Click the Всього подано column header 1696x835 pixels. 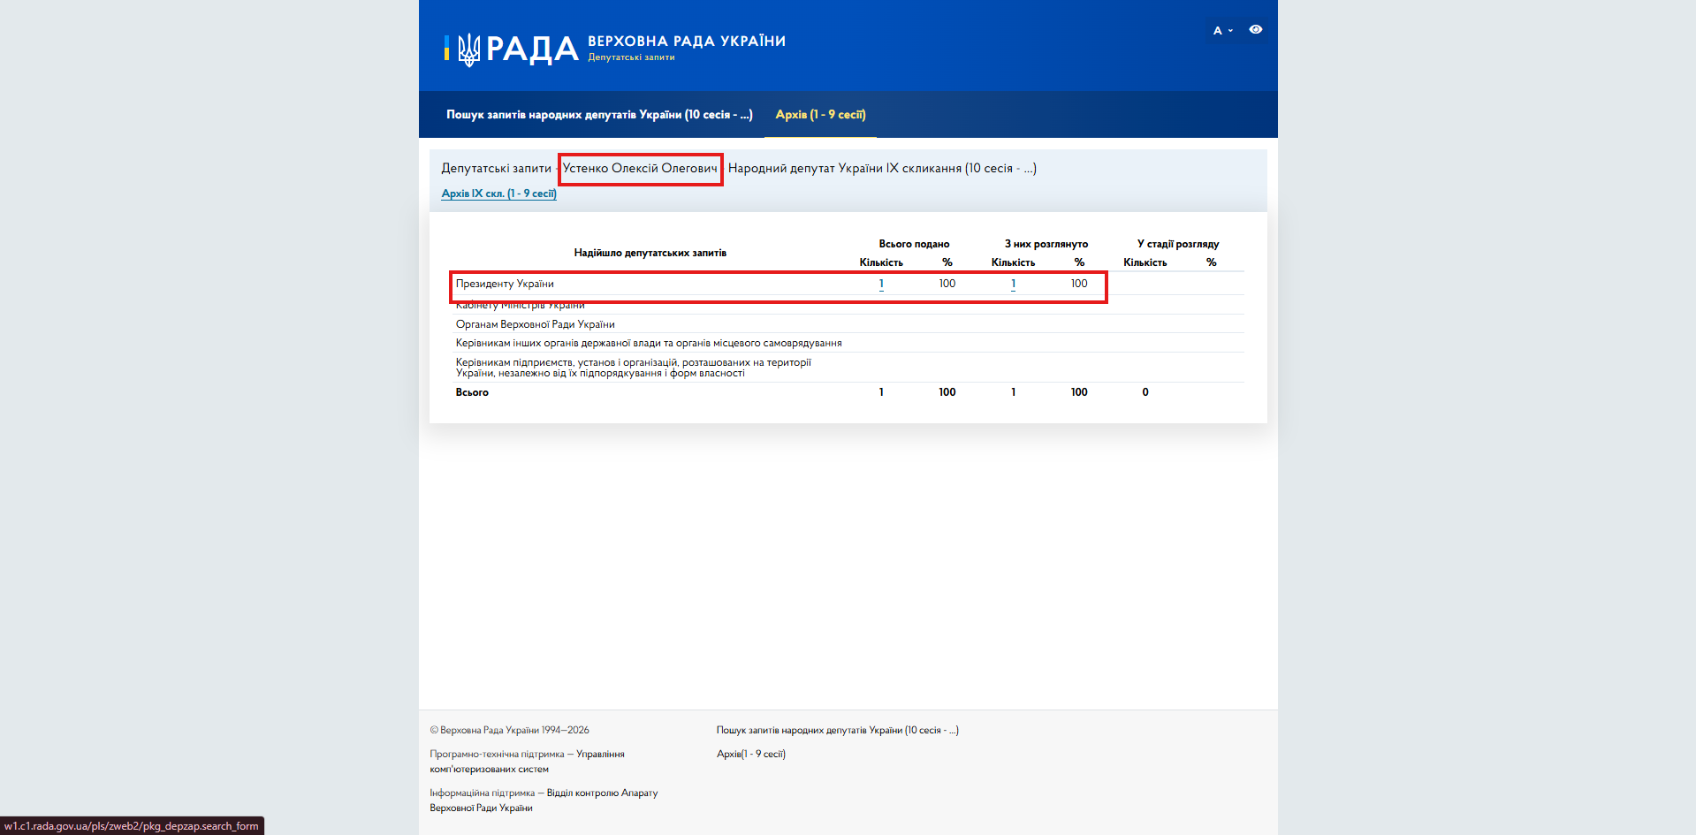[x=914, y=244]
